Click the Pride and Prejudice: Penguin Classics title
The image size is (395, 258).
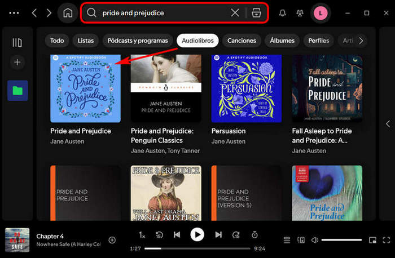[x=163, y=136]
